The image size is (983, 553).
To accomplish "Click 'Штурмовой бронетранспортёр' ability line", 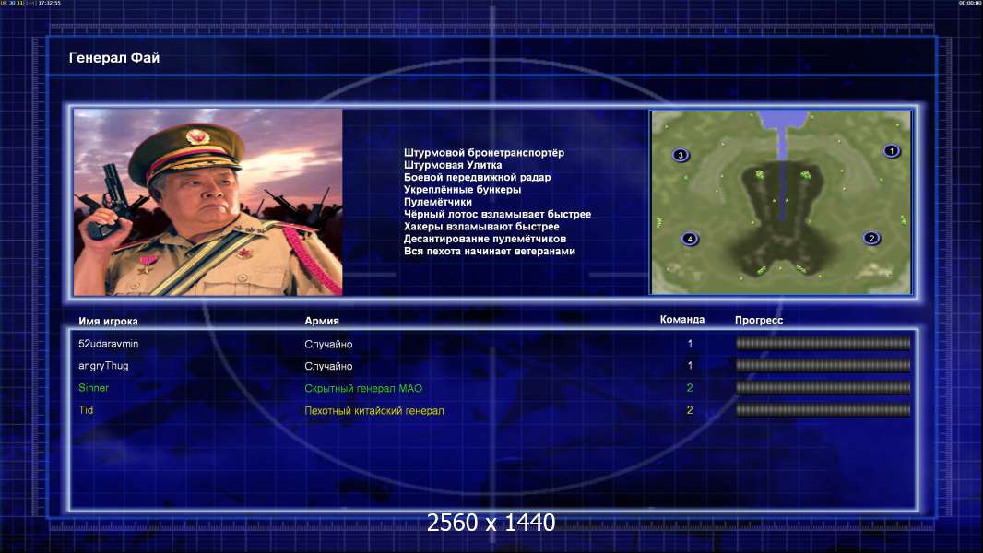I will pos(484,153).
